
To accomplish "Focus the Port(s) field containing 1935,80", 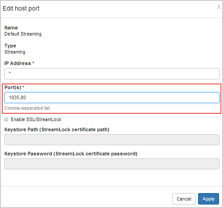I will pos(112,97).
